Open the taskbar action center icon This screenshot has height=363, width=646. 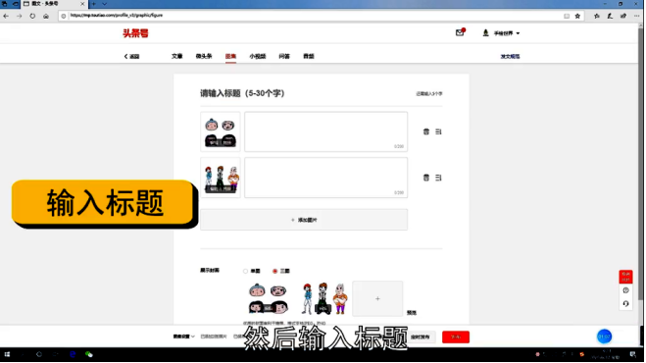(633, 354)
